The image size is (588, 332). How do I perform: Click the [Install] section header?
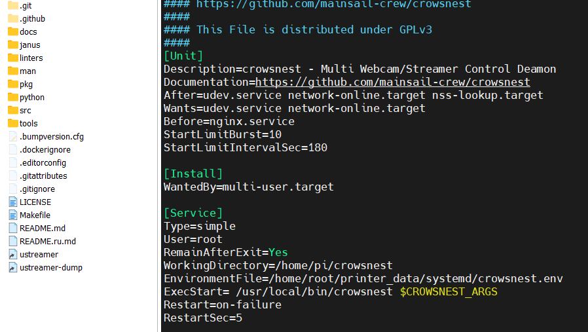tap(193, 174)
